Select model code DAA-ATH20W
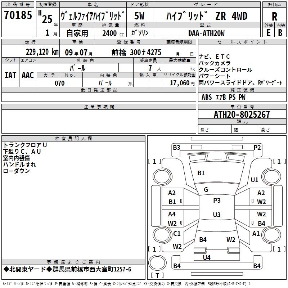The width and height of the screenshot is (288, 288). 206,33
